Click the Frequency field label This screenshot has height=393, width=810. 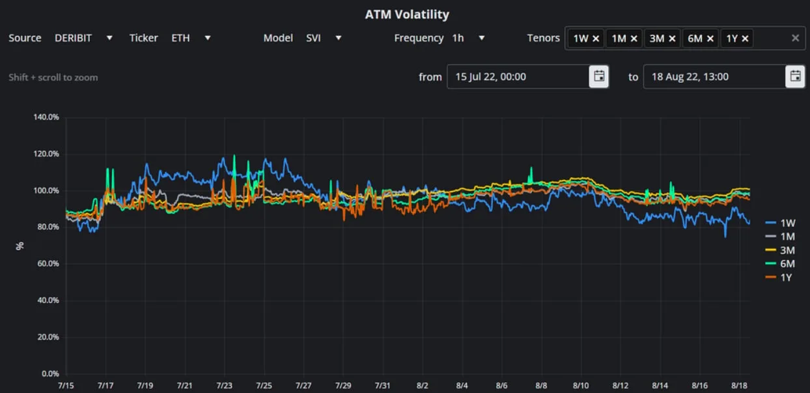tap(419, 38)
